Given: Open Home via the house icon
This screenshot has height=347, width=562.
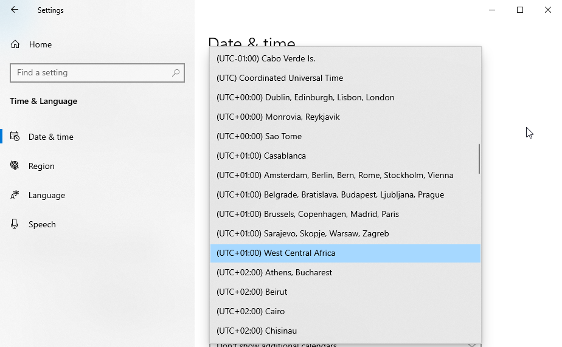Looking at the screenshot, I should point(15,44).
